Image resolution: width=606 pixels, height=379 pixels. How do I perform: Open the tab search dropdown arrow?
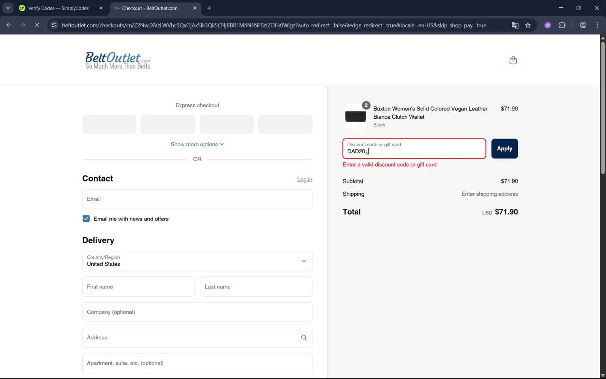click(x=8, y=8)
